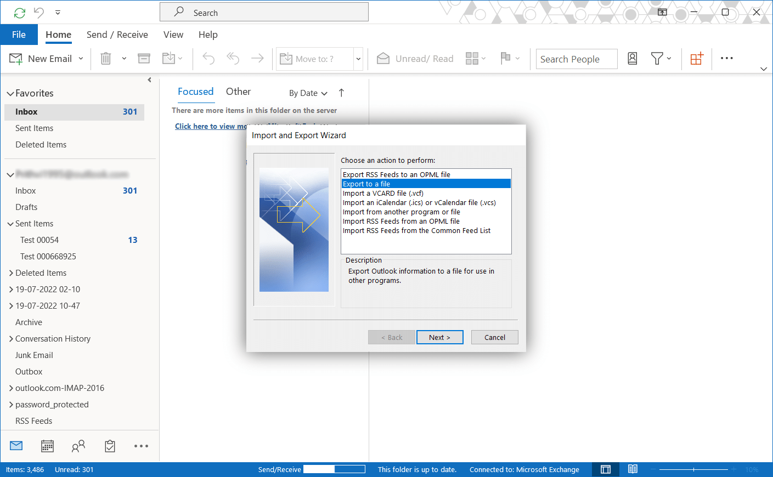Viewport: 773px width, 477px height.
Task: Click the Reply All icon
Action: [x=233, y=58]
